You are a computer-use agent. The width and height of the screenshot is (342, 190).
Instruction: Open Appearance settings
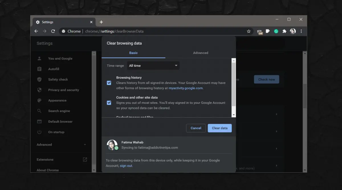(x=57, y=100)
